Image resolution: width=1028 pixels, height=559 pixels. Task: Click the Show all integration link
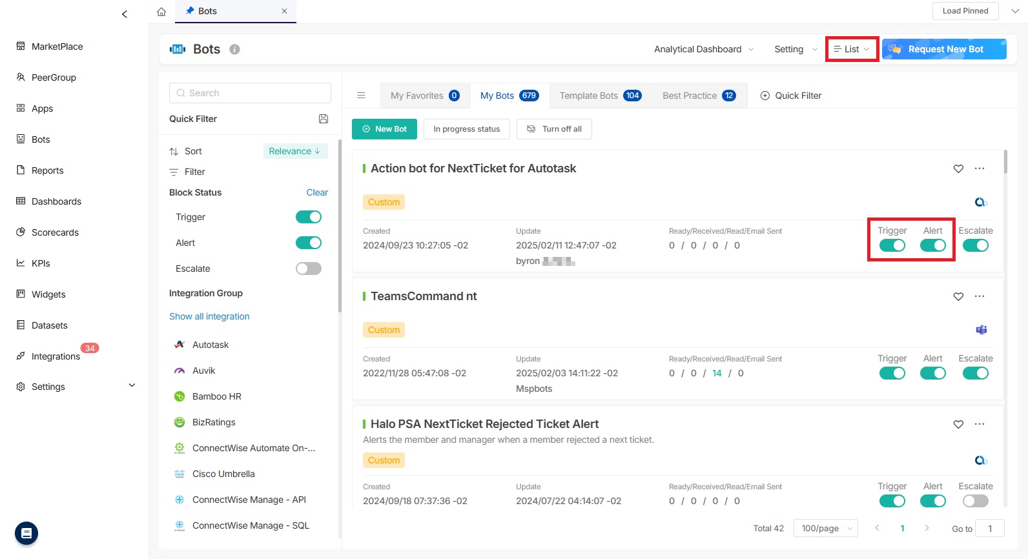[209, 316]
